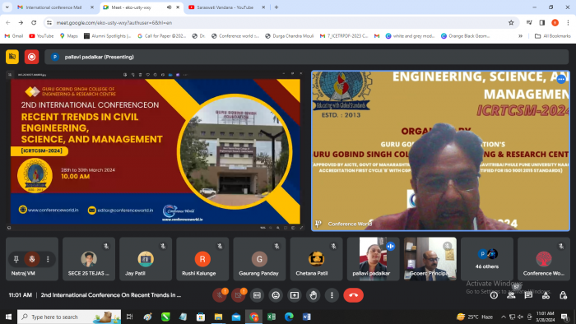This screenshot has width=576, height=324.
Task: Raise hand in the meeting
Action: [313, 295]
